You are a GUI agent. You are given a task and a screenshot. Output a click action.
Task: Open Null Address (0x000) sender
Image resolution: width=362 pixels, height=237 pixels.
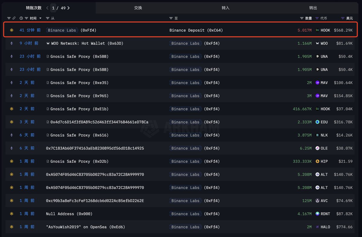[69, 214]
